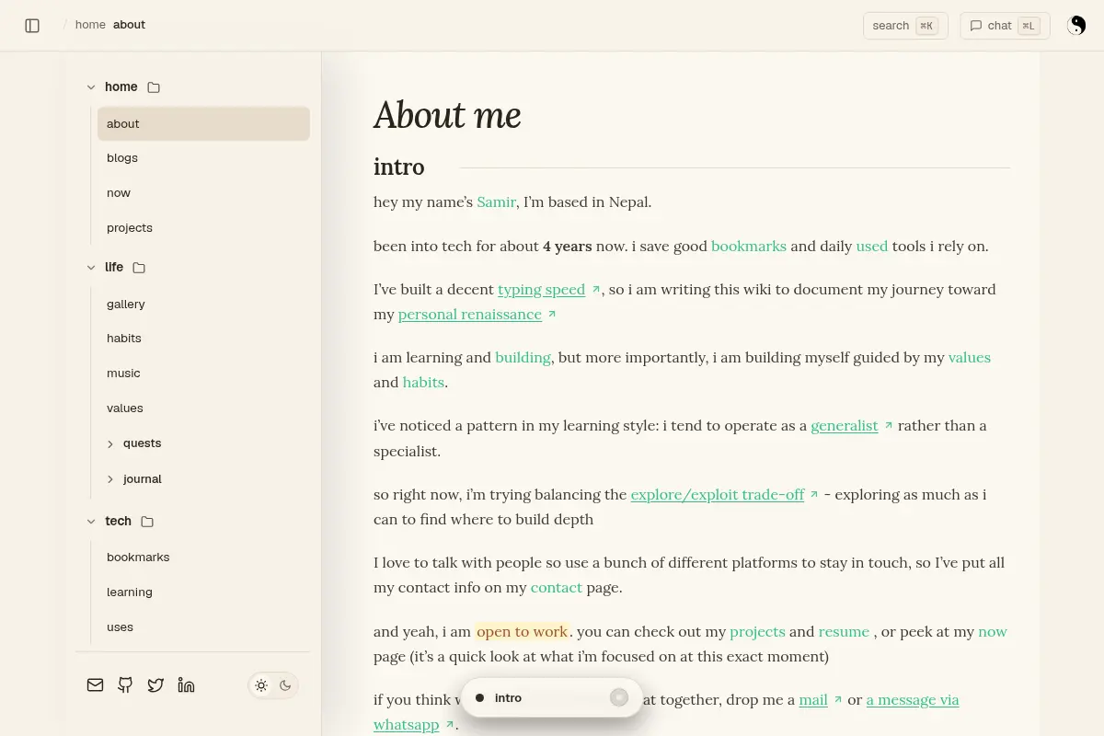Follow the bookmarks link in text
1104x736 pixels.
749,246
